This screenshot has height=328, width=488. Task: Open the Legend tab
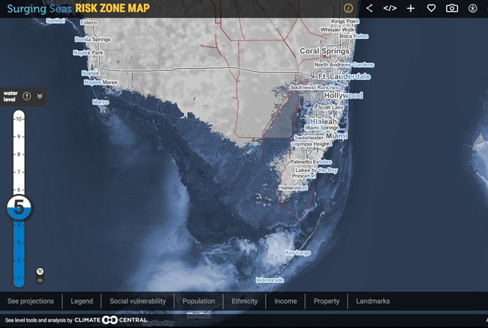click(82, 301)
